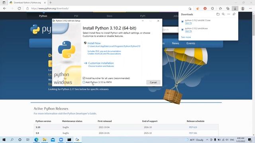Click Cancel in the Python setup dialog
The width and height of the screenshot is (255, 143).
153,82
